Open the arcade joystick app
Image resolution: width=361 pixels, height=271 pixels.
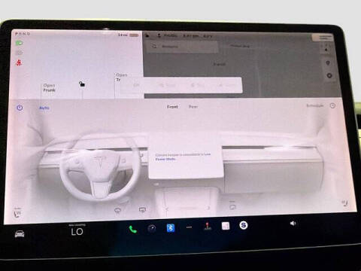pos(207,226)
